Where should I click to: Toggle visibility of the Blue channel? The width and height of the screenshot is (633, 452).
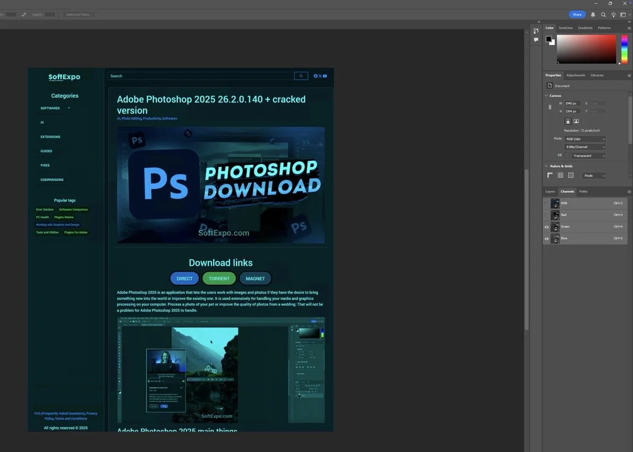[x=546, y=239]
